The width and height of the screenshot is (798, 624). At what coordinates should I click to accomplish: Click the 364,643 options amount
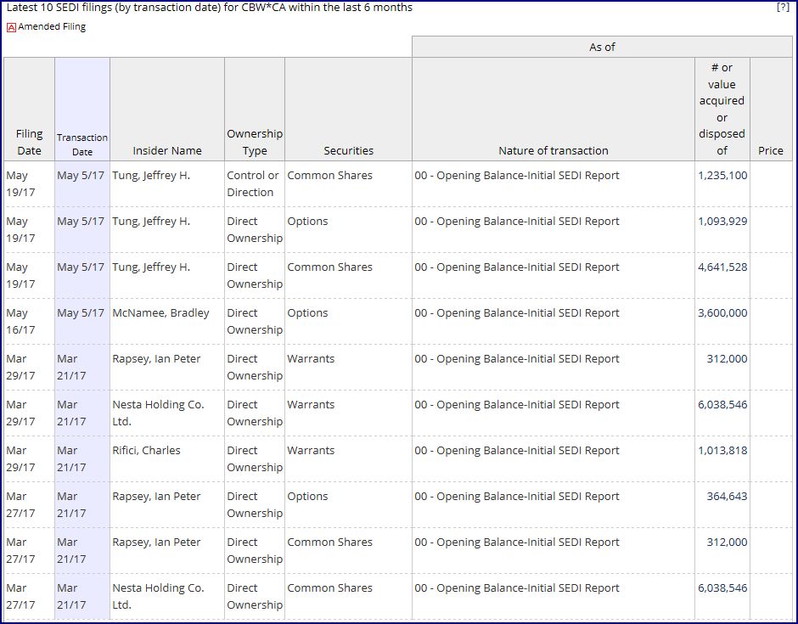pos(727,497)
